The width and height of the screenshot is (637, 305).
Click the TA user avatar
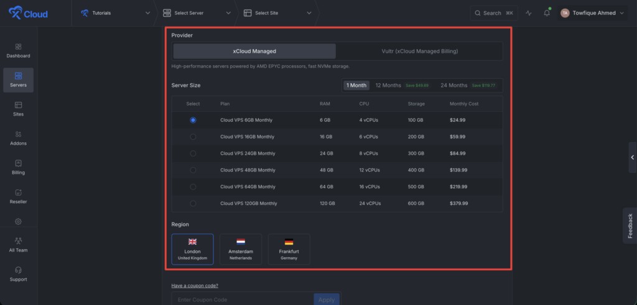(565, 13)
